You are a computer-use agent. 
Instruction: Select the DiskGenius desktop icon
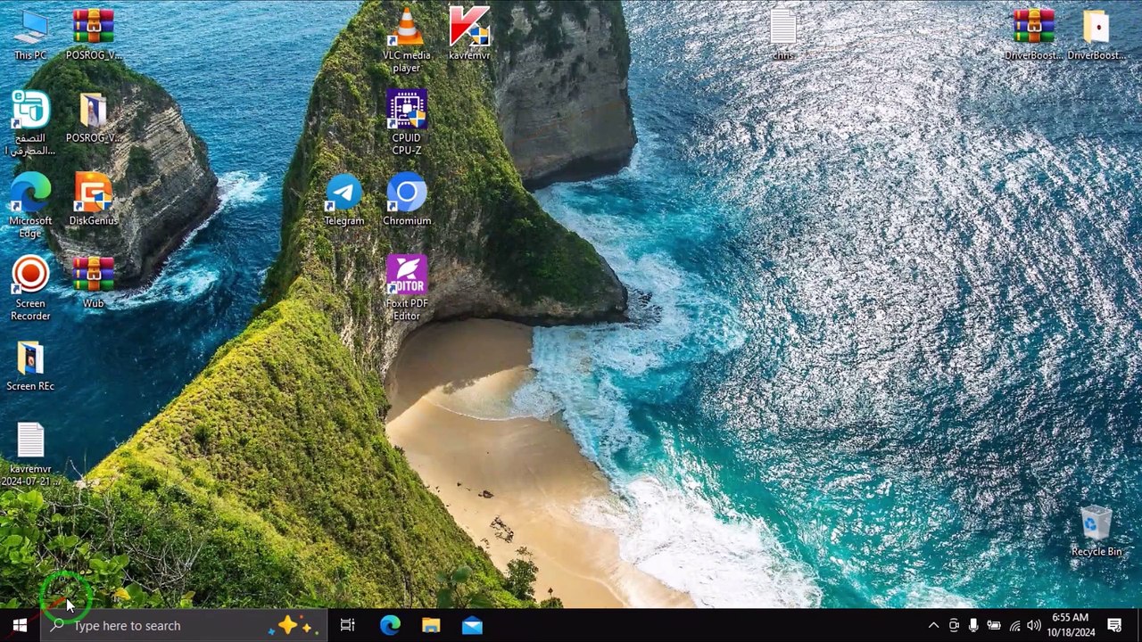point(94,200)
